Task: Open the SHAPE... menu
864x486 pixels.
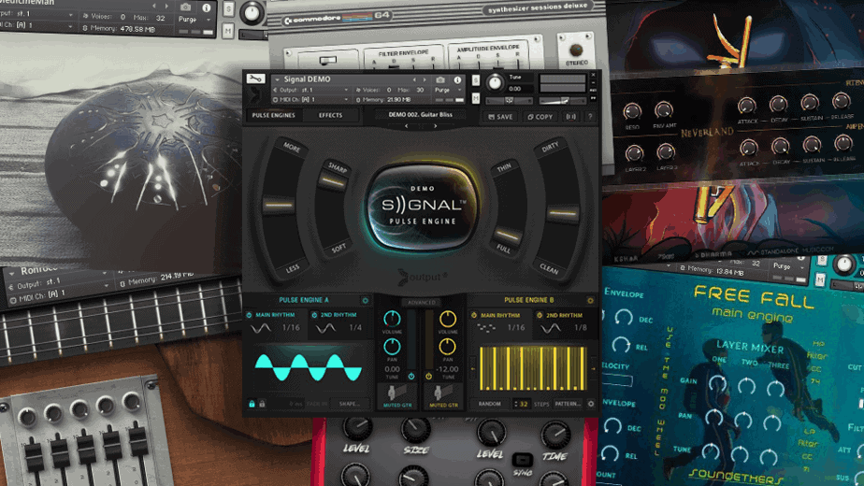Action: click(x=350, y=404)
